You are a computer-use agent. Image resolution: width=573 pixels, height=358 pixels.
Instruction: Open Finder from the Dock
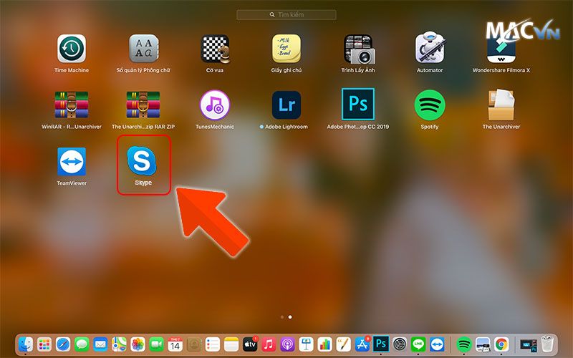(26, 344)
